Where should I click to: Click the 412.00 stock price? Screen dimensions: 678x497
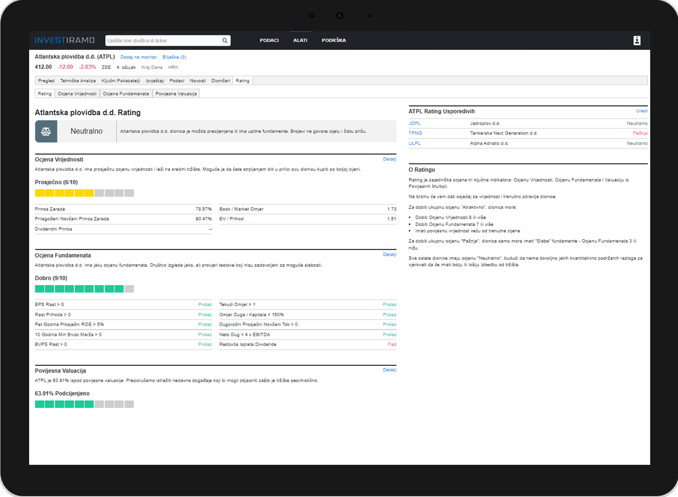[43, 67]
